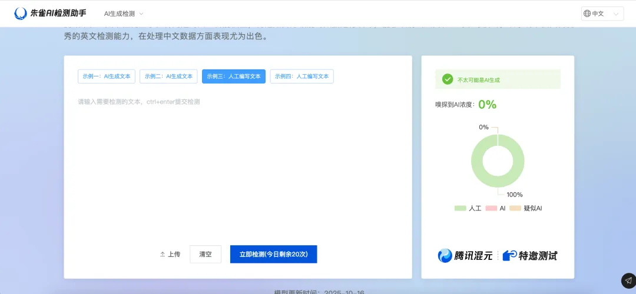Screen dimensions: 636x294
Task: Click the 特邀测试 pointing-hand icon
Action: [510, 255]
